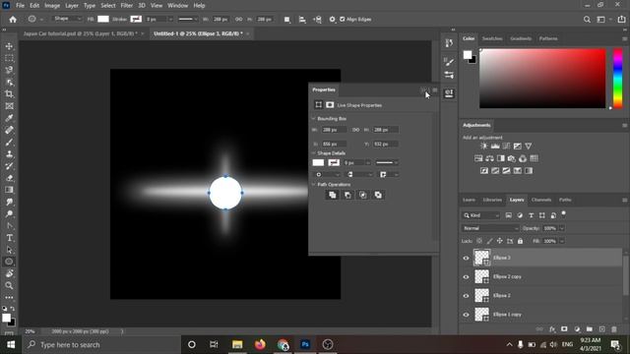Add a Levels adjustment
The width and height of the screenshot is (630, 354).
[495, 147]
